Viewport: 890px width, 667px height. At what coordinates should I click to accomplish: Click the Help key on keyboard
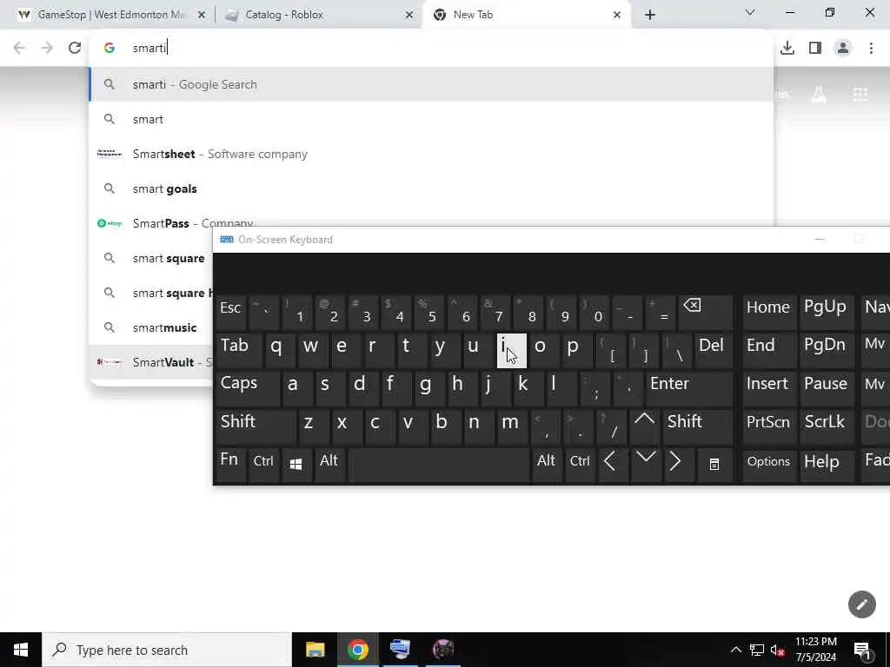click(x=827, y=466)
